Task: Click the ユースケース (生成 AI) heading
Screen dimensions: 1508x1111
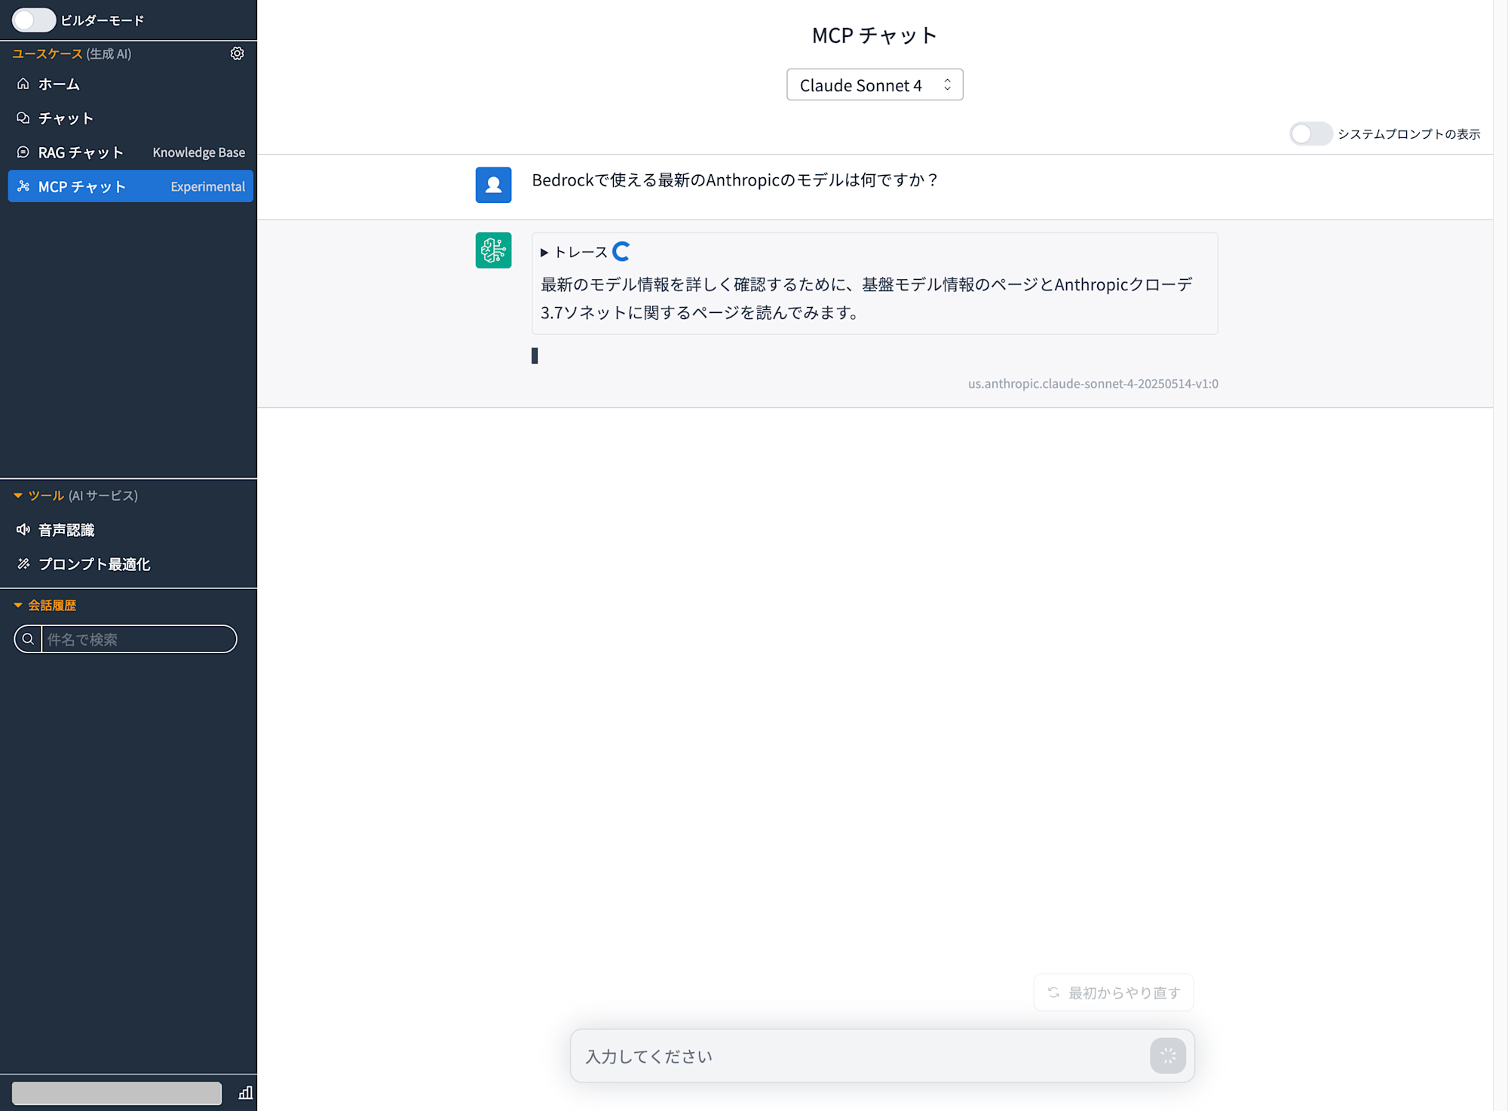Action: pos(72,54)
